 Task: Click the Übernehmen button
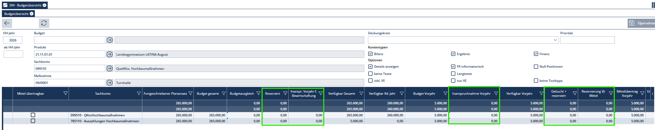point(642,23)
